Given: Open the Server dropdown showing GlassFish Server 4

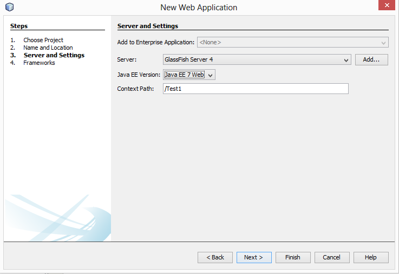Looking at the screenshot, I should pos(257,59).
